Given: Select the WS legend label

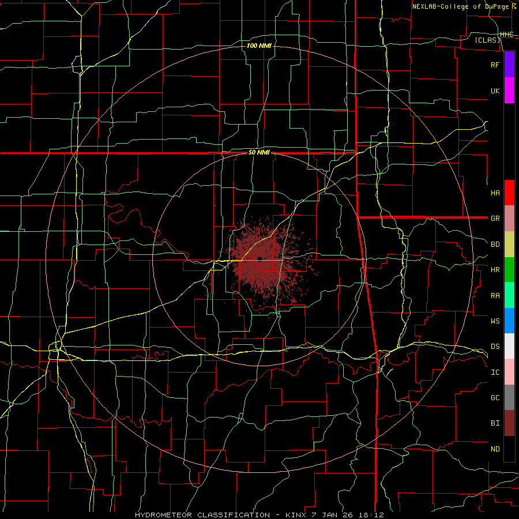Looking at the screenshot, I should (495, 321).
